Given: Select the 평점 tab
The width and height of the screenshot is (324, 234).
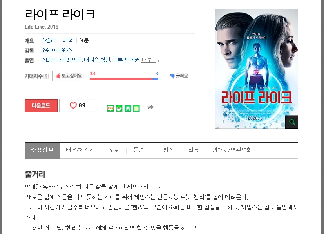Looking at the screenshot, I should [x=168, y=150].
